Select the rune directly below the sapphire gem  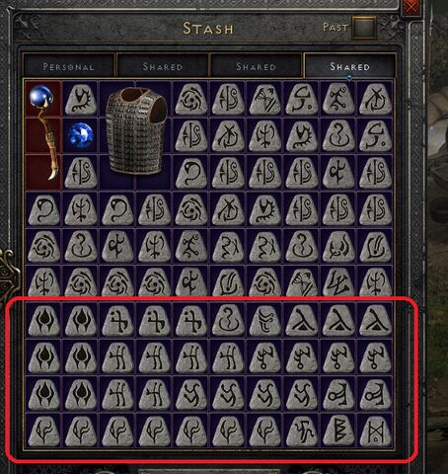click(81, 172)
